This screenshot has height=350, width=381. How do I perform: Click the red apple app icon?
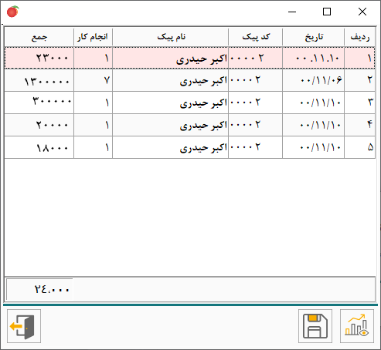click(x=12, y=12)
